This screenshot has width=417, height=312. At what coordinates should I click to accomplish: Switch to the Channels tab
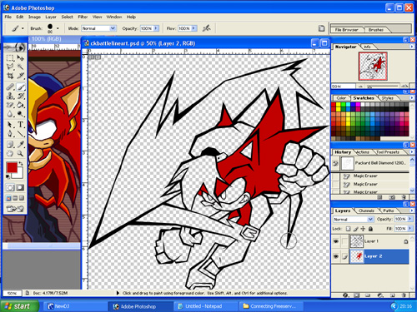point(366,210)
